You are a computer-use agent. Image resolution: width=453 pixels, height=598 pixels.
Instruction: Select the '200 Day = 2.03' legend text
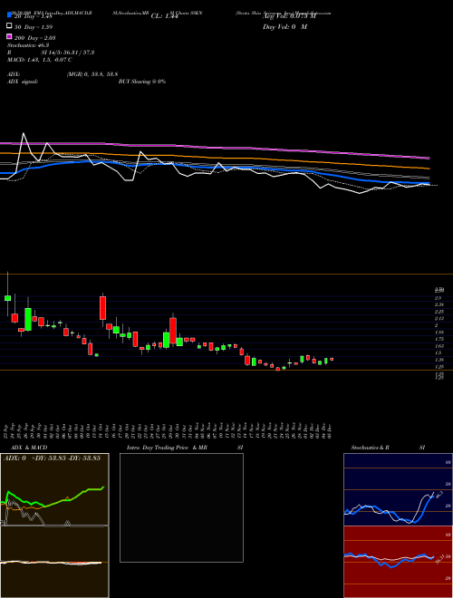tap(34, 38)
